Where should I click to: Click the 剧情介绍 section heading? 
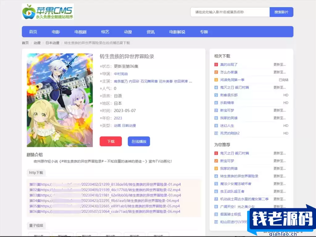[x=35, y=155]
